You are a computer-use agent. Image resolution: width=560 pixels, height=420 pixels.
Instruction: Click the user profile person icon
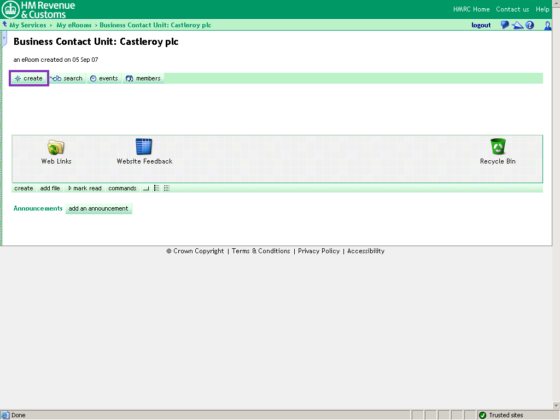click(547, 25)
